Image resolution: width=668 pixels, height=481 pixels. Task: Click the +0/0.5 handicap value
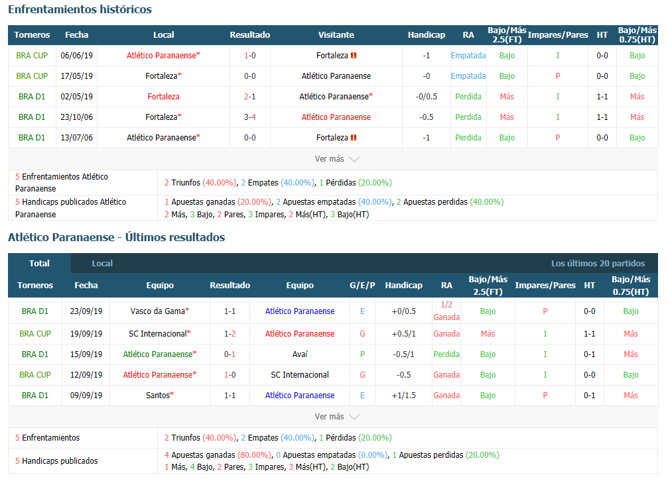(404, 311)
